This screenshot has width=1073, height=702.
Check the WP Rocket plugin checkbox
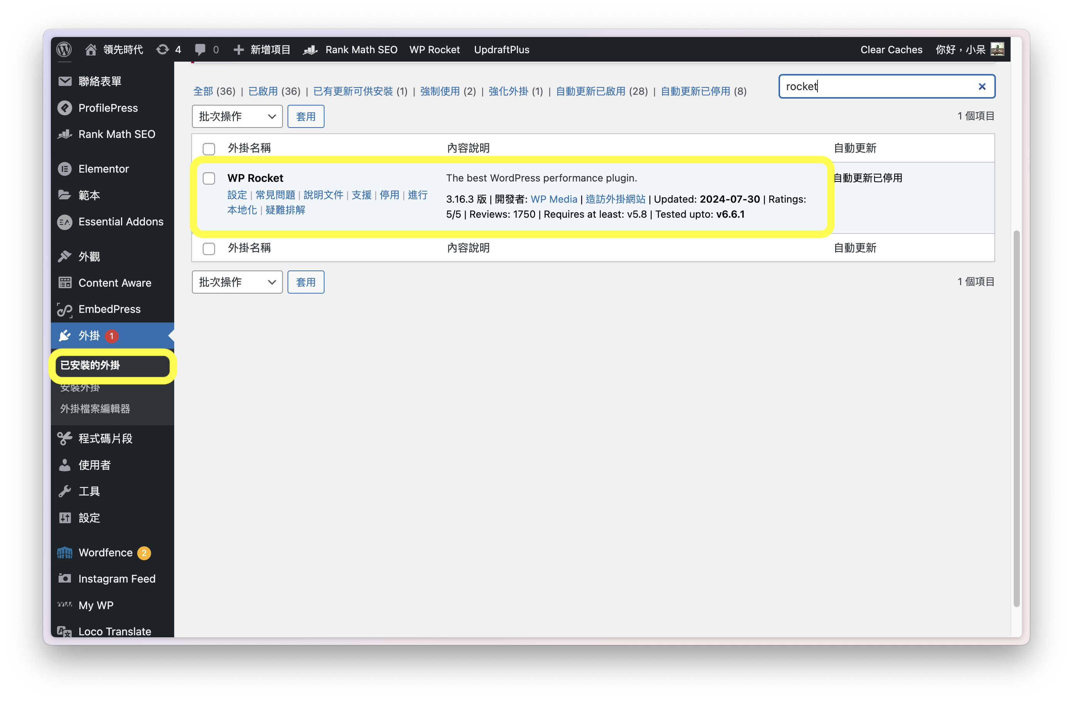click(x=209, y=178)
